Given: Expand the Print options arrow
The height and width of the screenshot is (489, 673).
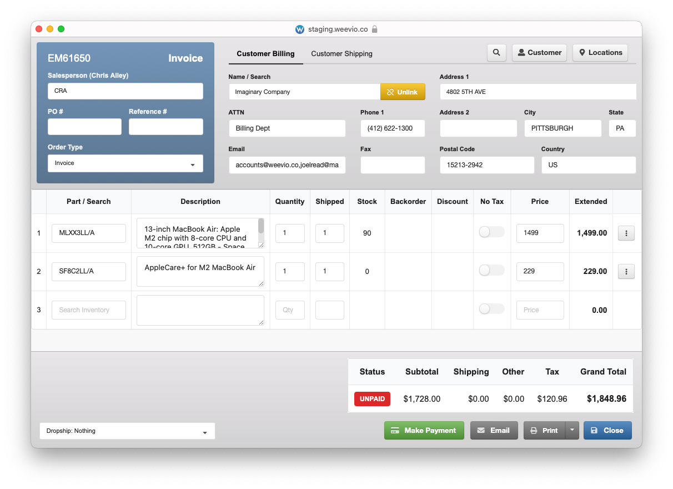Looking at the screenshot, I should click(x=572, y=430).
